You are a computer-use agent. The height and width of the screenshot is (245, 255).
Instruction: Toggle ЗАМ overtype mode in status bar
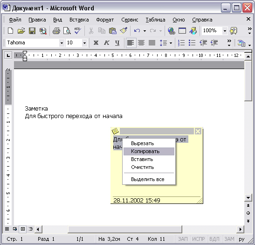(x=229, y=239)
